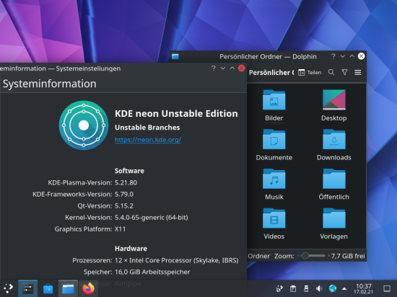
Task: Adjust the Dolphin zoom slider
Action: point(311,256)
